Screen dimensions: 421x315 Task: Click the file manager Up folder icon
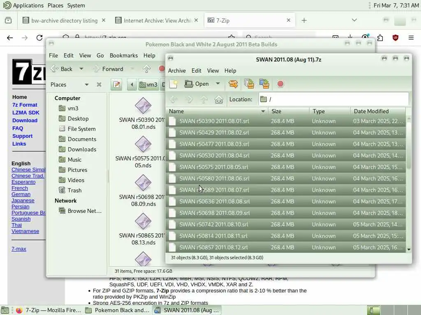[x=147, y=69]
